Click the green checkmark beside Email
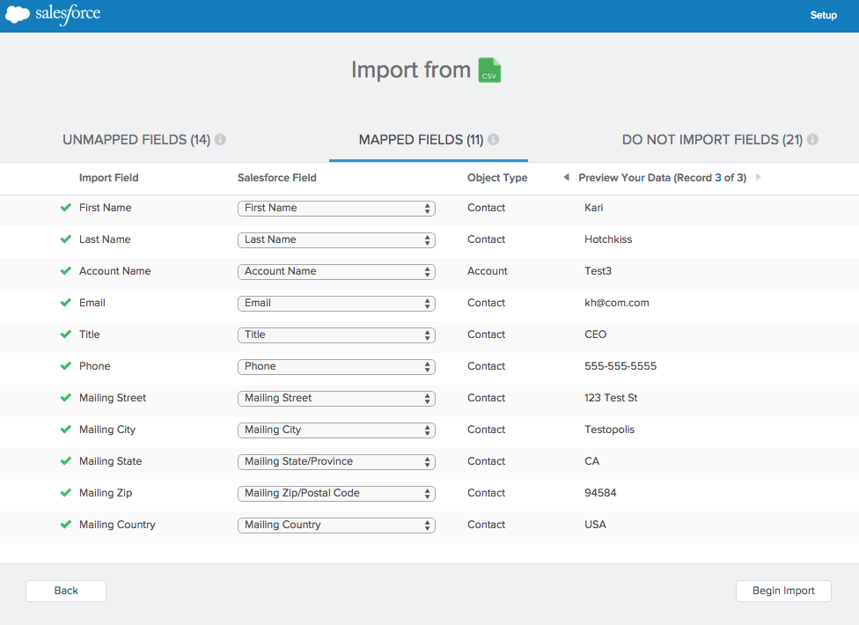The height and width of the screenshot is (625, 859). (65, 303)
